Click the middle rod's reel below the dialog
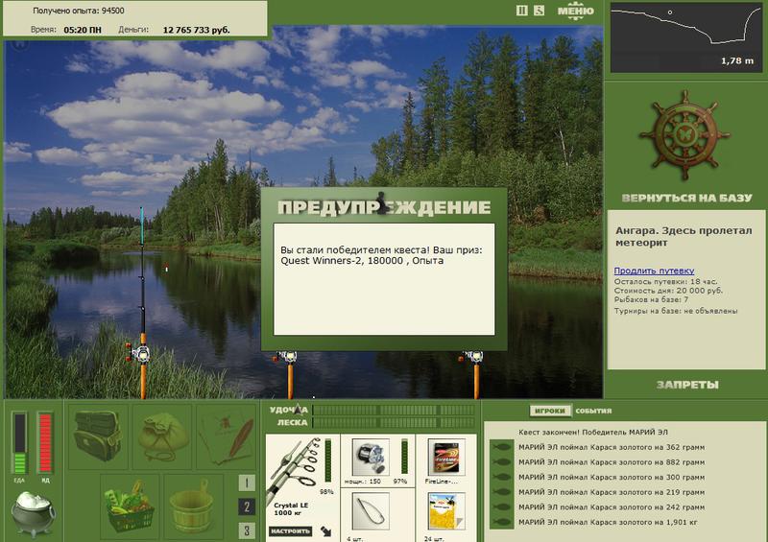Screen dimensions: 768x542 coord(286,357)
